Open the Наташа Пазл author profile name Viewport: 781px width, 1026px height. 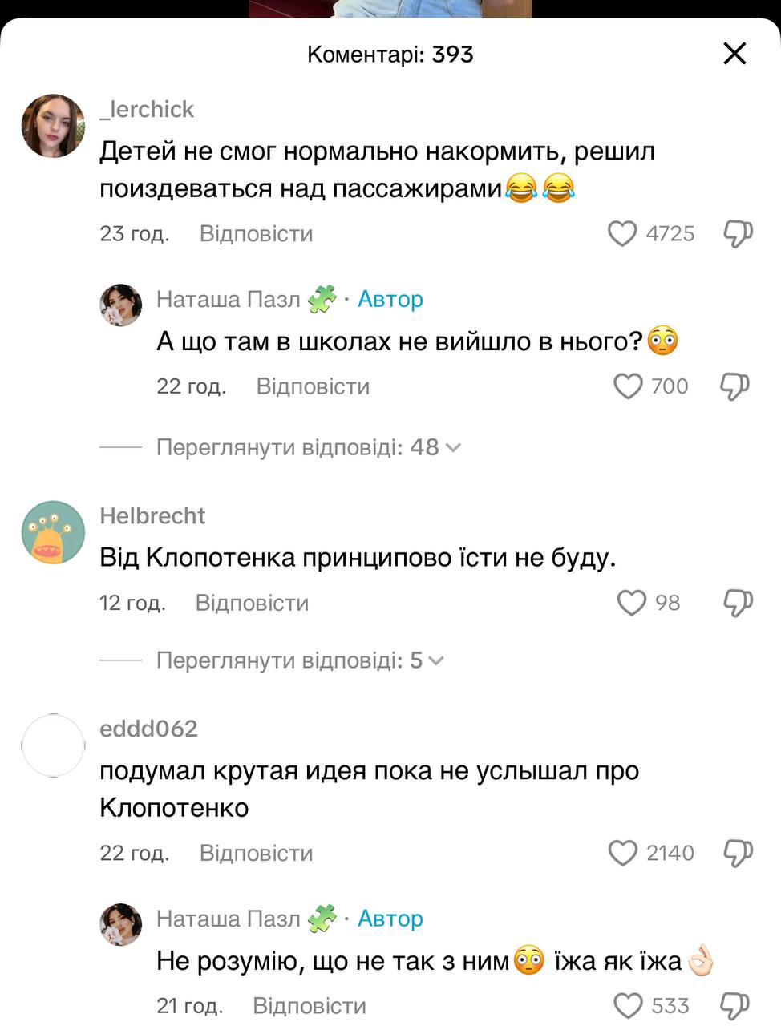(228, 299)
